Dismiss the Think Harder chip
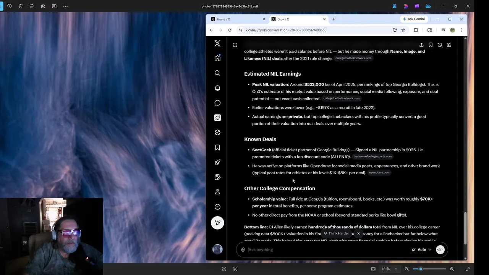The width and height of the screenshot is (489, 275). click(358, 233)
